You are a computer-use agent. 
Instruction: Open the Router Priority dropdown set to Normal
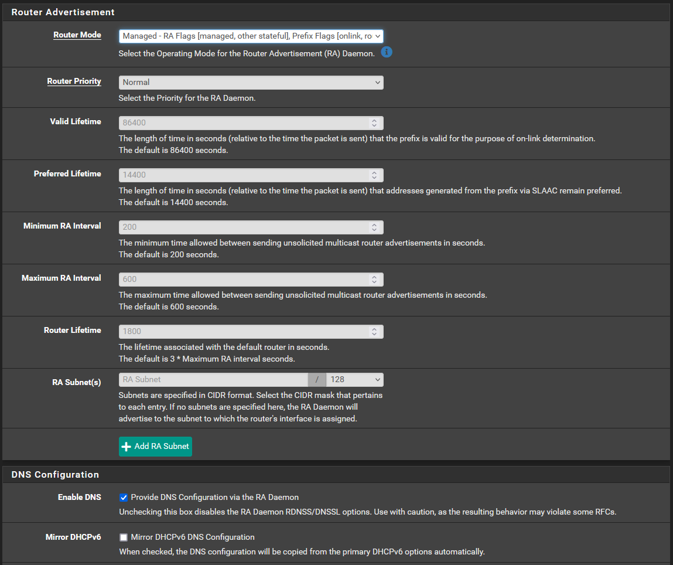tap(251, 83)
